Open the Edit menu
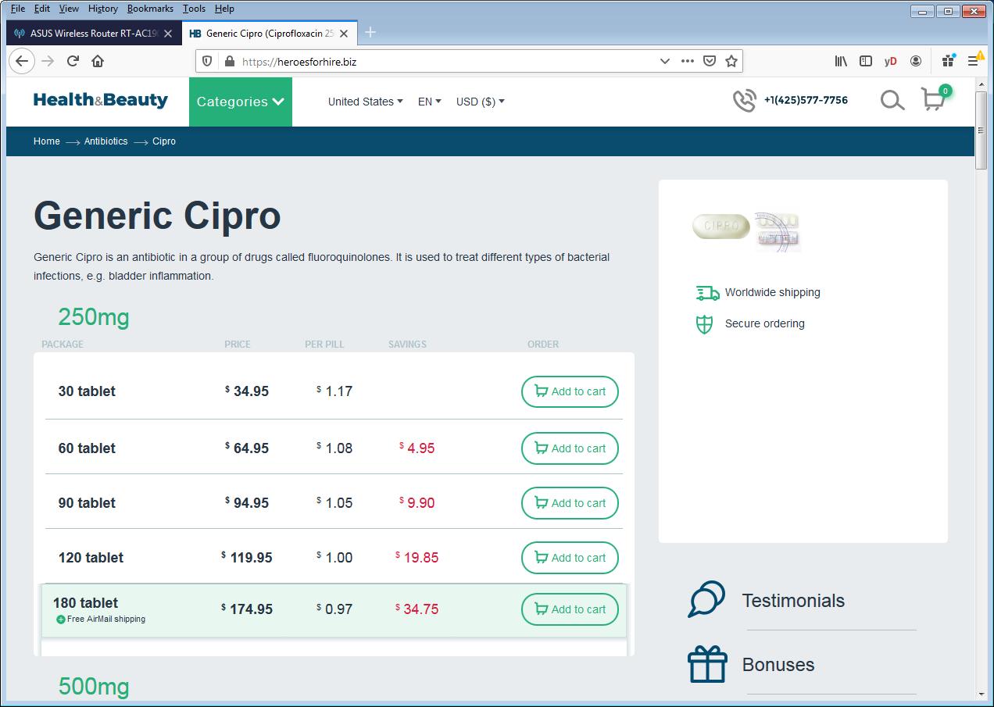 tap(42, 9)
